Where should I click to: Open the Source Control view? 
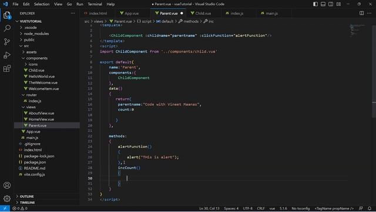click(x=7, y=42)
